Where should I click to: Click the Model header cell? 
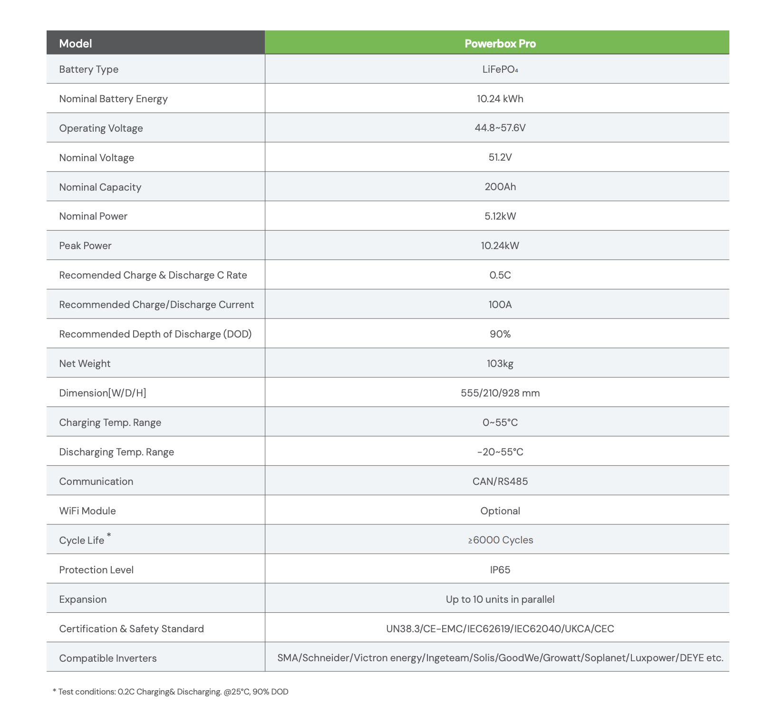tap(76, 44)
